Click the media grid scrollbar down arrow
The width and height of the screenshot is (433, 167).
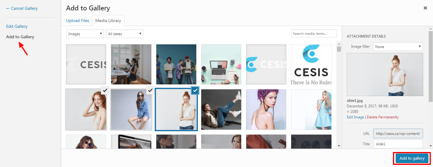pyautogui.click(x=339, y=146)
